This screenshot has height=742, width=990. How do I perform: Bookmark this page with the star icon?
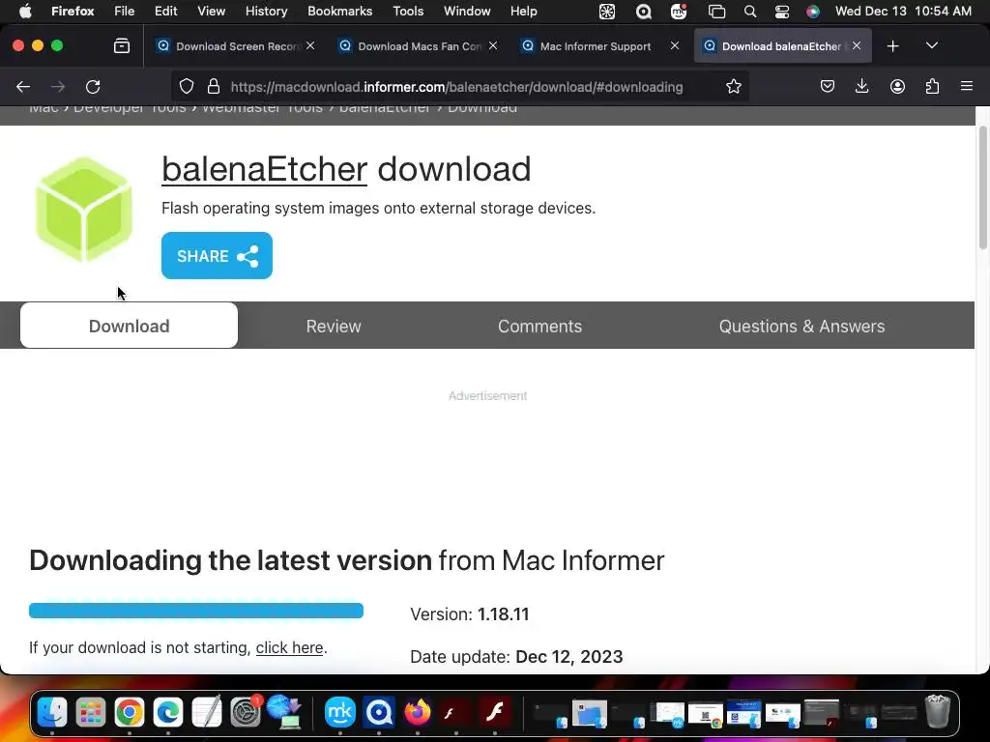click(x=733, y=86)
